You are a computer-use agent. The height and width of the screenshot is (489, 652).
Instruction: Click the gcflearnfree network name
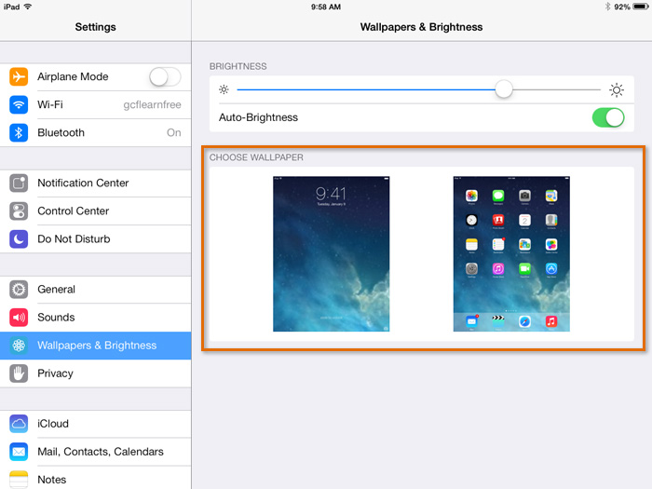[152, 104]
